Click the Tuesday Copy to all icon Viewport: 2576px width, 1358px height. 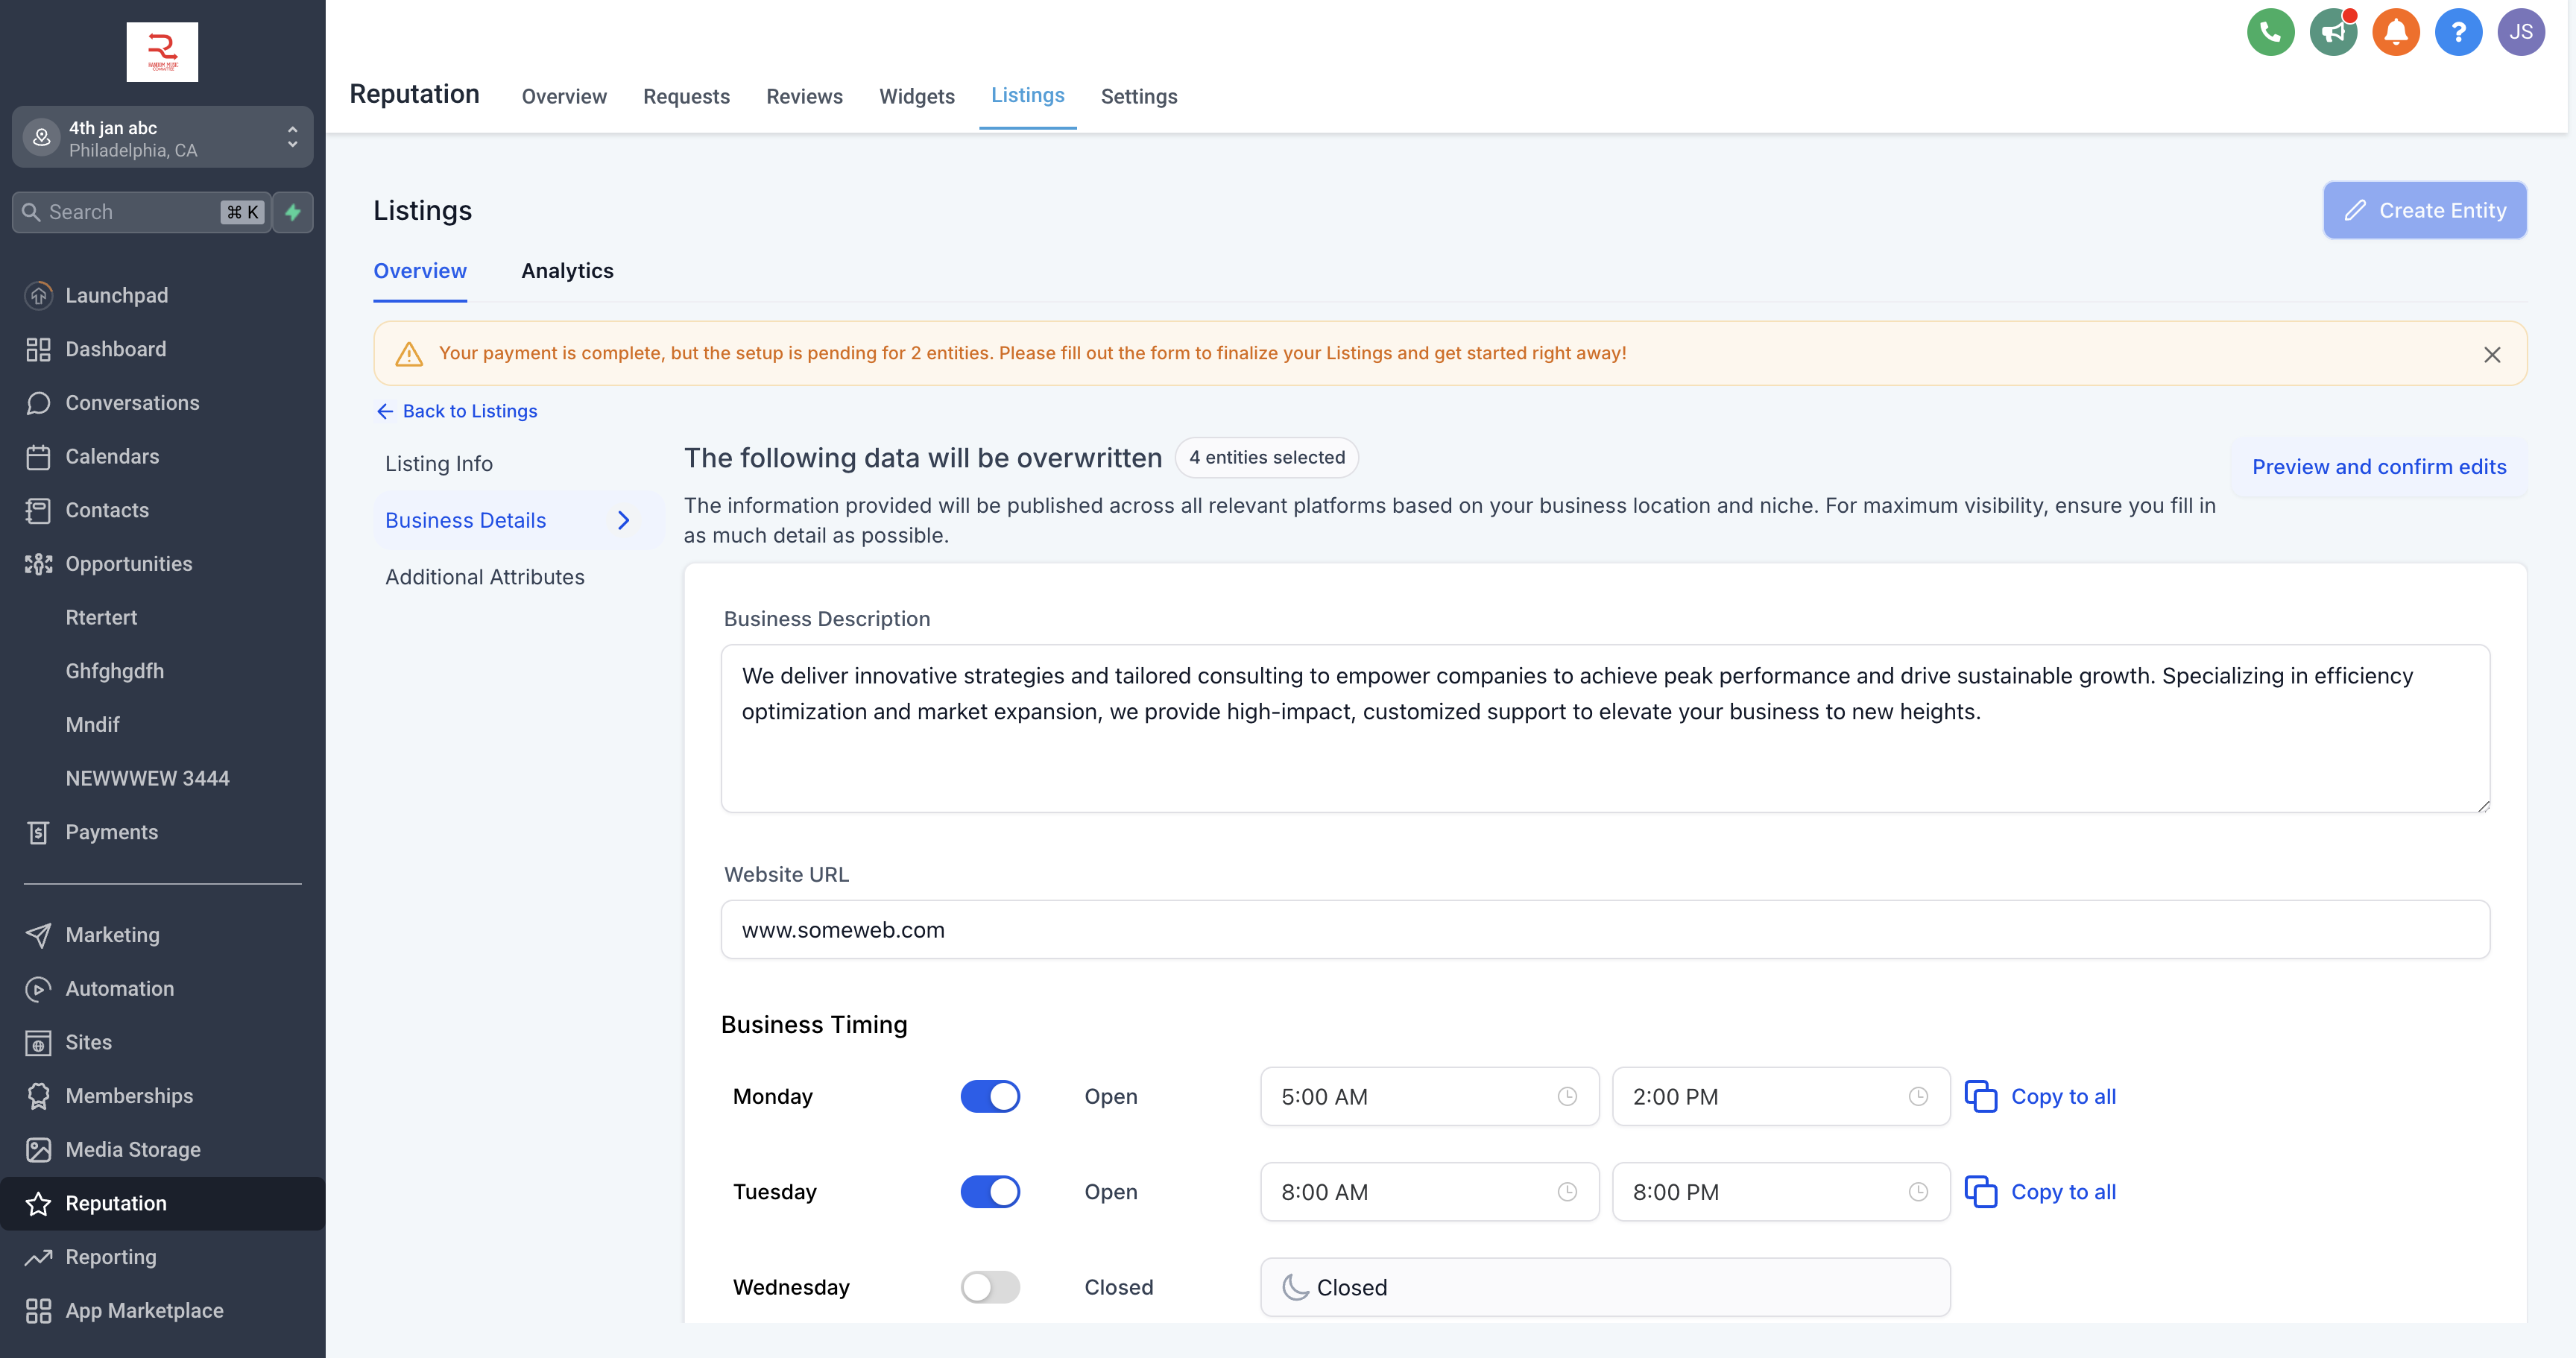click(x=1981, y=1192)
